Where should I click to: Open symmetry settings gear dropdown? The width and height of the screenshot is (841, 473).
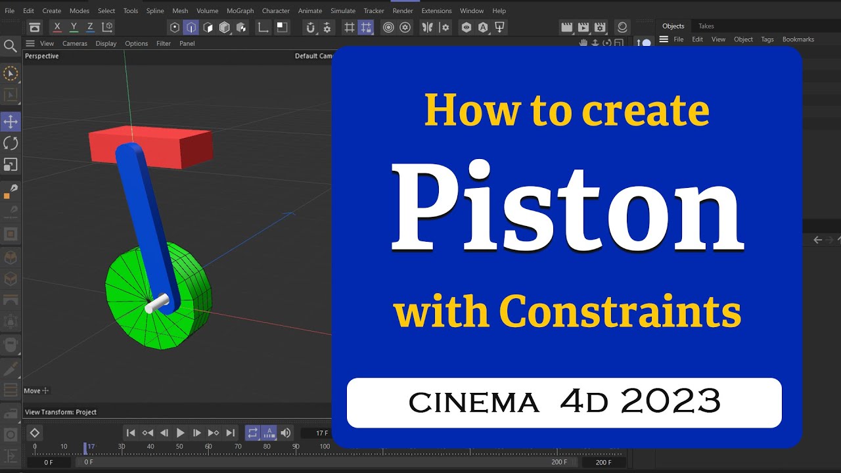pos(445,27)
